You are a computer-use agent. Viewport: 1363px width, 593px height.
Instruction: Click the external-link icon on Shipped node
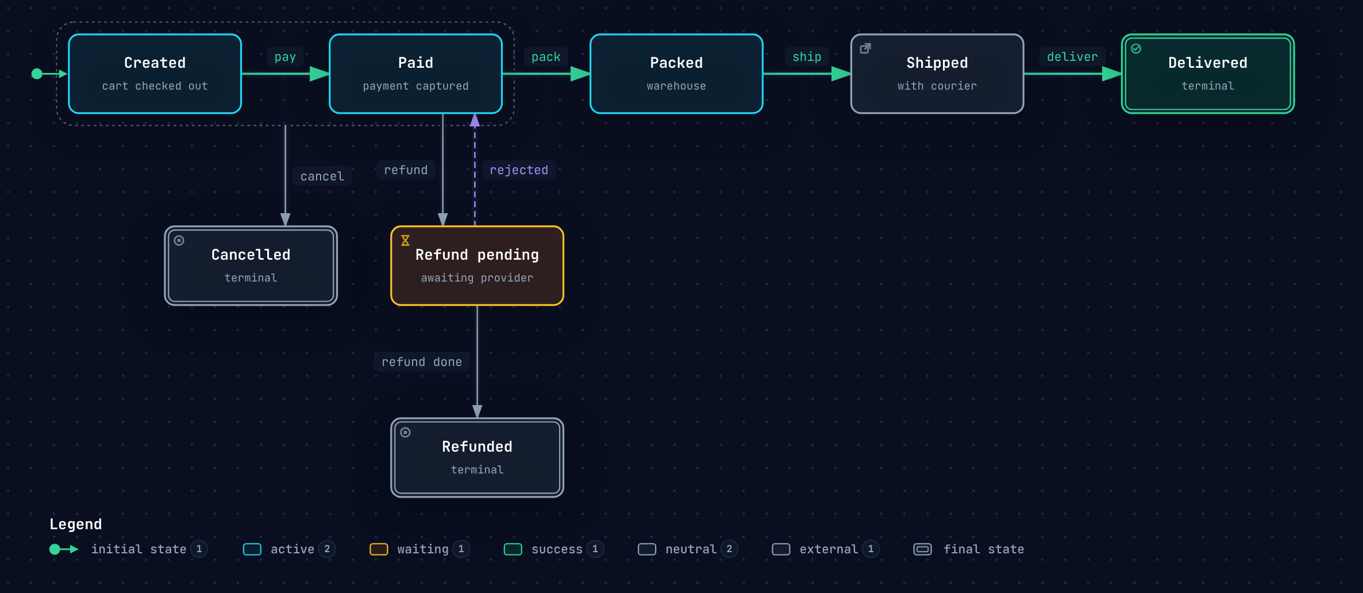point(865,49)
